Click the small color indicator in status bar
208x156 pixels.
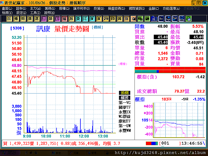pos(152,144)
